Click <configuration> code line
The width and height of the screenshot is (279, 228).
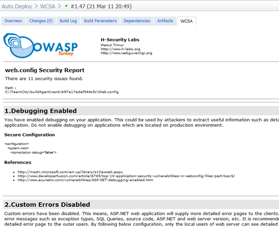click(x=17, y=144)
